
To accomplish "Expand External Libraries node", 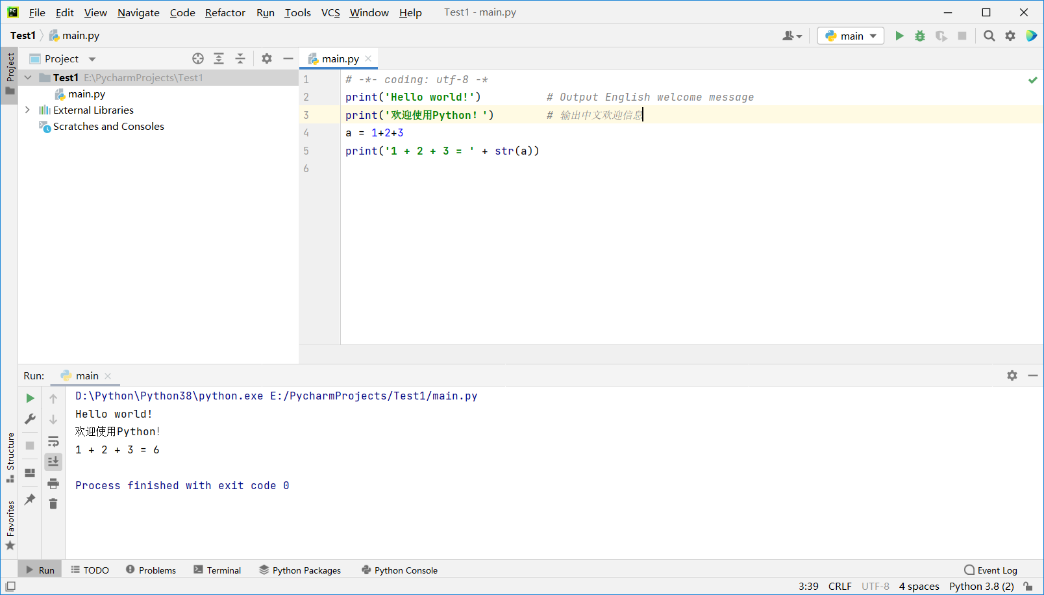I will [x=28, y=110].
